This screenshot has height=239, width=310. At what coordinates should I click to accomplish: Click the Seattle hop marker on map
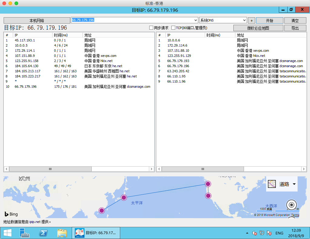tap(208, 184)
